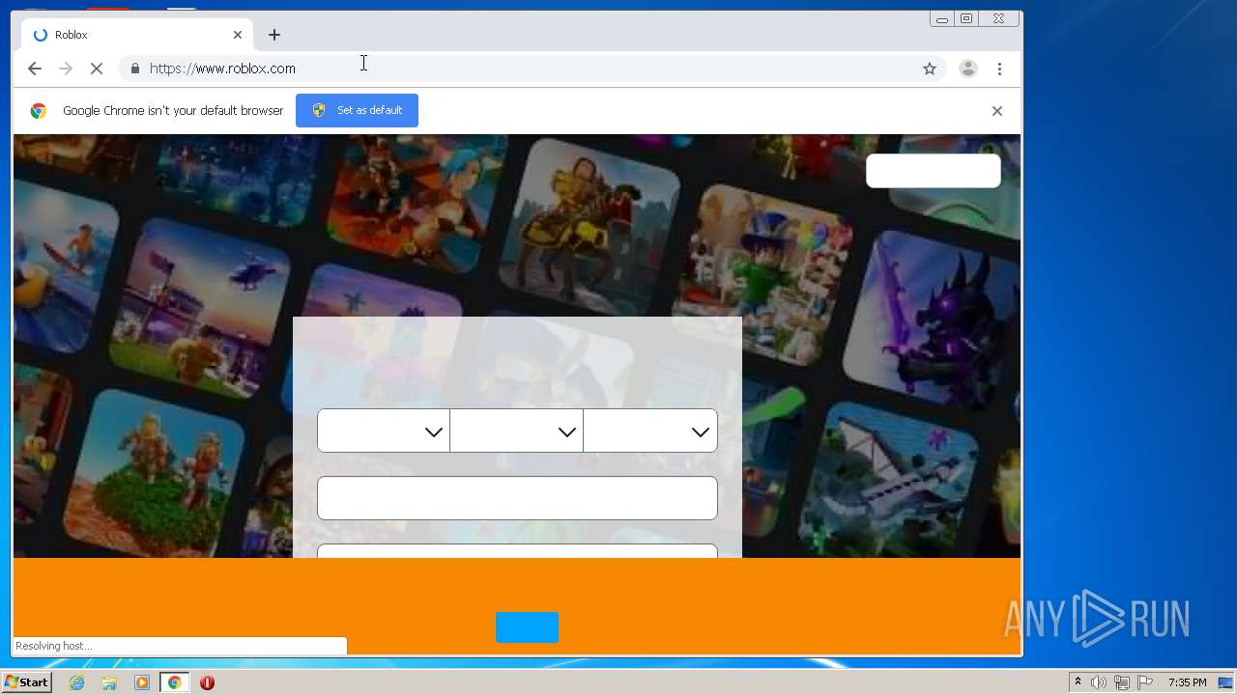This screenshot has height=695, width=1237.
Task: Open the middle birthday dropdown
Action: point(517,431)
